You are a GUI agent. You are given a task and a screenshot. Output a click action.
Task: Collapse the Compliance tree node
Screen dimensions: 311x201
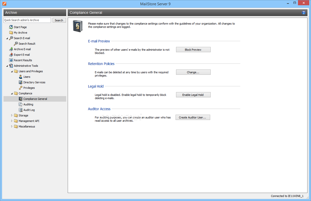(x=12, y=94)
